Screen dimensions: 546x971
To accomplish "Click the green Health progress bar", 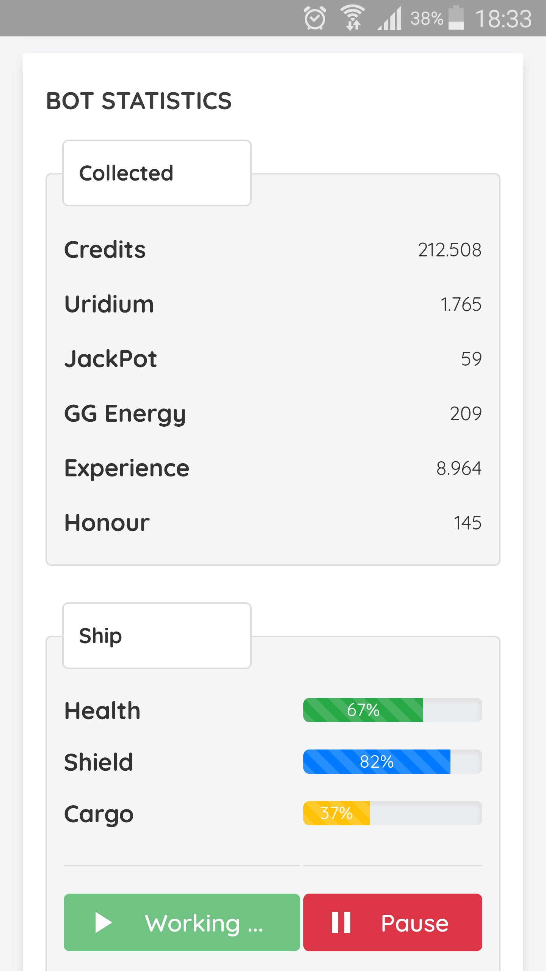I will (393, 710).
